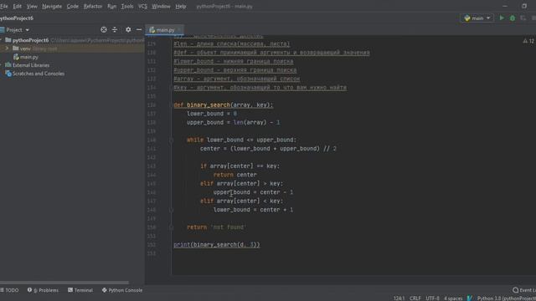Click the upper_bound = len(array) - 1 line
Screen dimensions: 536x301
pyautogui.click(x=233, y=123)
